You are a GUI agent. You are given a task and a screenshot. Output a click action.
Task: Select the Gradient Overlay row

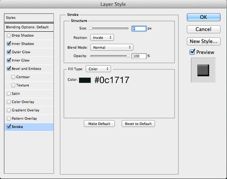pos(29,110)
